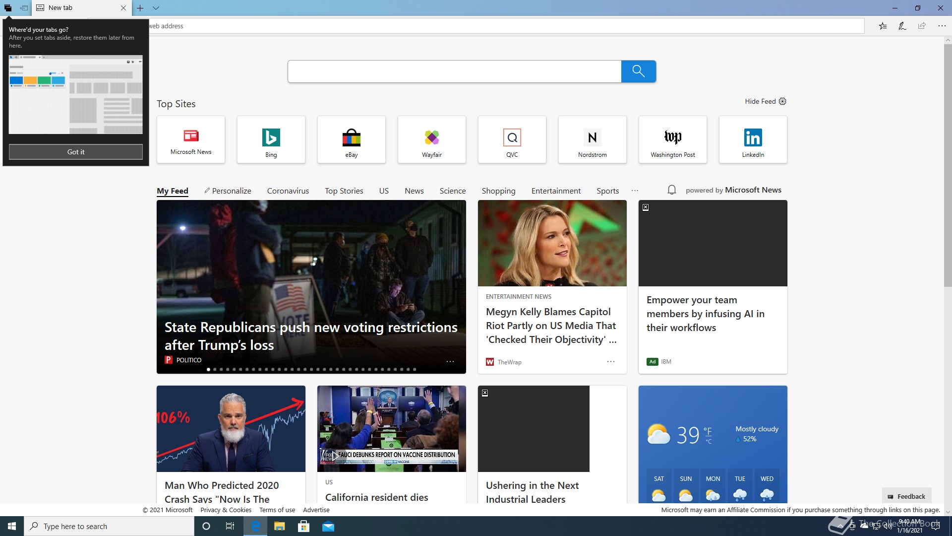
Task: Open the tabs you've set aside icon
Action: point(8,8)
